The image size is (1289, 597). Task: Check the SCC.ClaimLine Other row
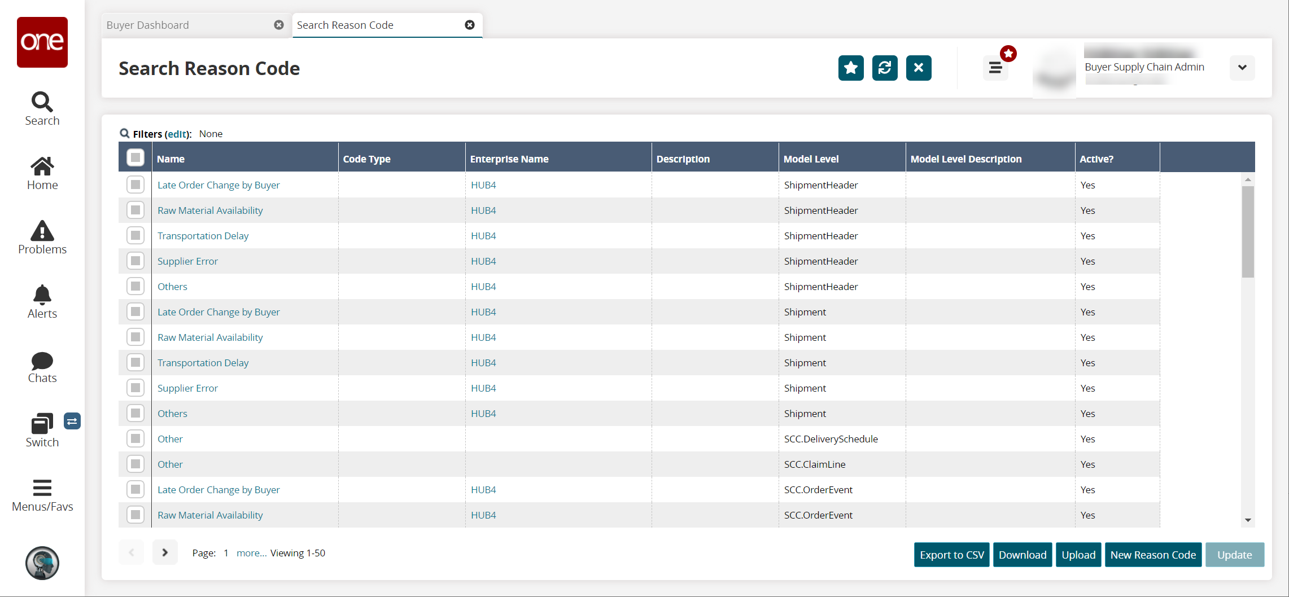click(x=136, y=464)
